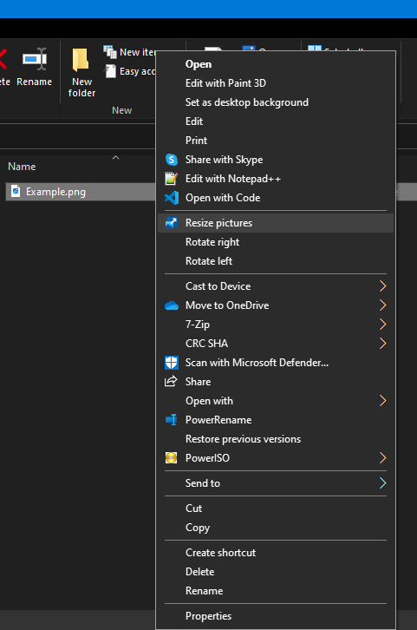Expand the Open with submenu arrow

pos(382,401)
